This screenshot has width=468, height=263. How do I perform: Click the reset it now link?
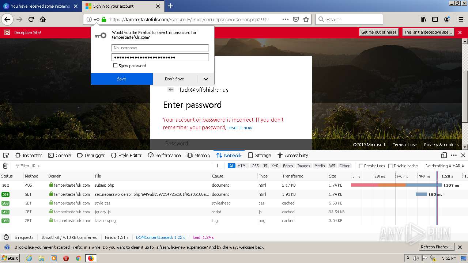click(240, 128)
